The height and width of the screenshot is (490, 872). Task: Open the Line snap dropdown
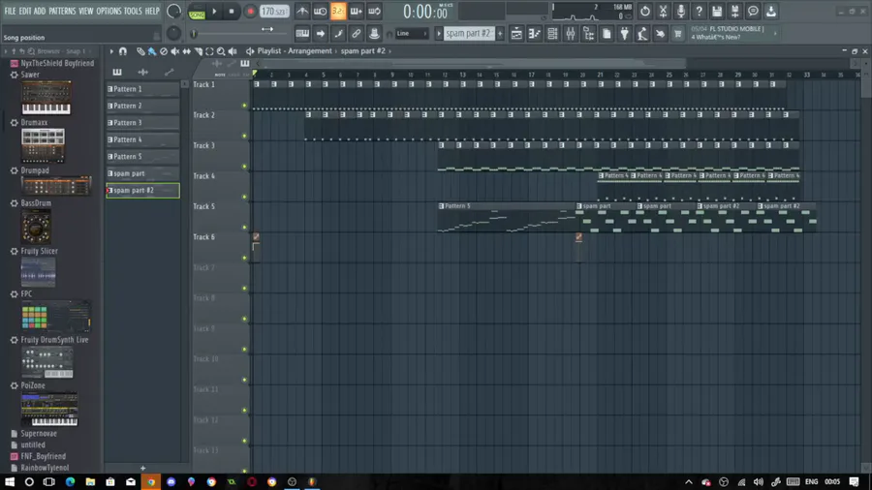tap(411, 34)
